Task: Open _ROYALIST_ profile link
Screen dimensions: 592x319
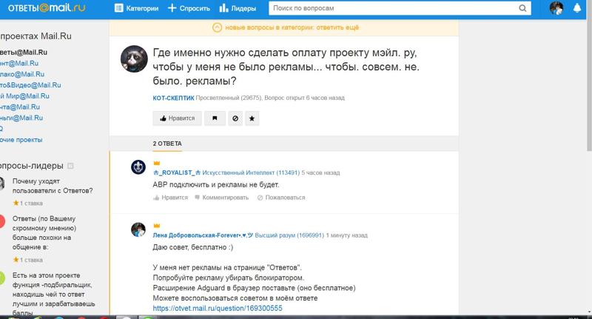Action: click(x=177, y=172)
